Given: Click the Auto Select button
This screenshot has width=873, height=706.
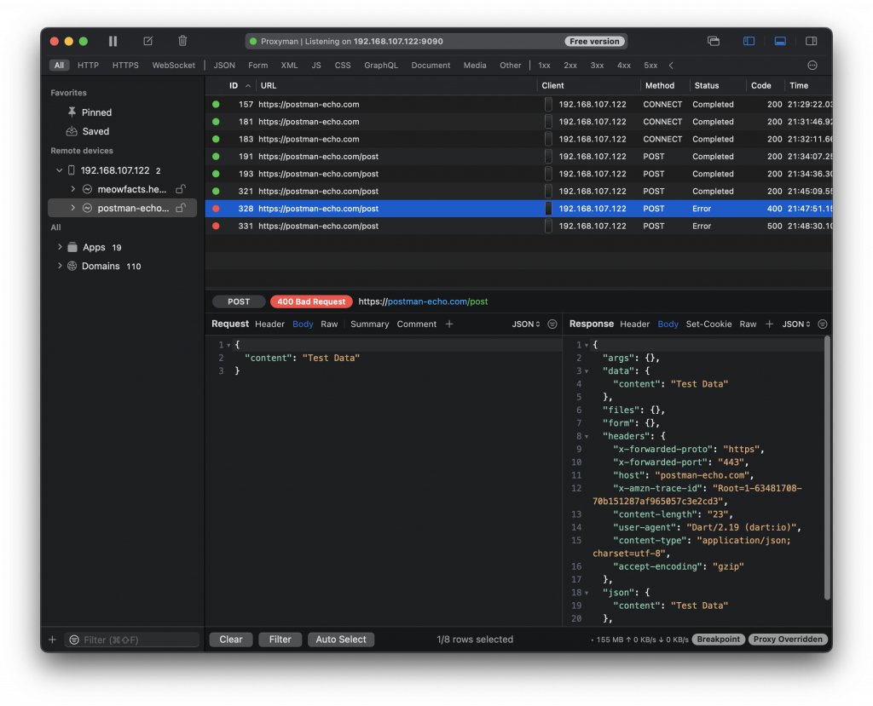Looking at the screenshot, I should coord(341,640).
